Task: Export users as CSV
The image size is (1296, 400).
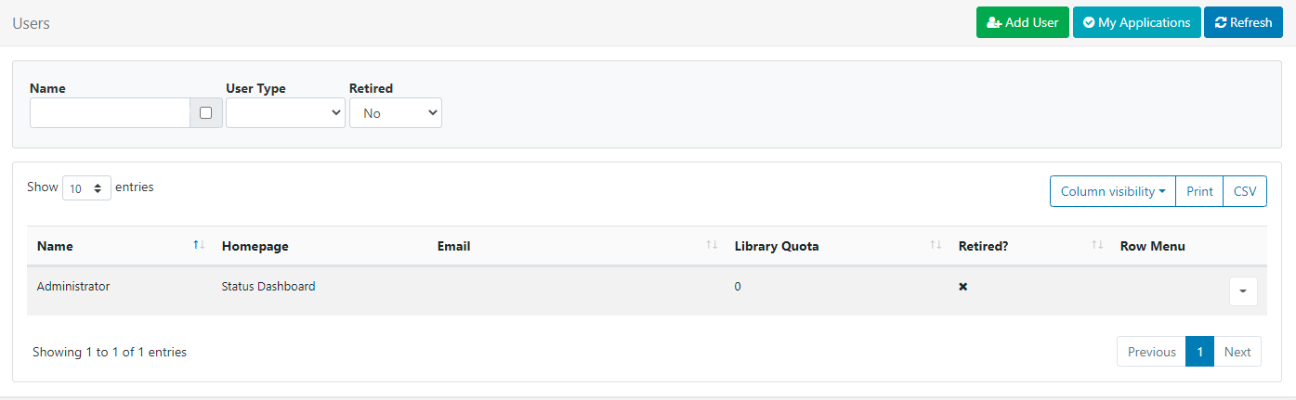Action: point(1245,191)
